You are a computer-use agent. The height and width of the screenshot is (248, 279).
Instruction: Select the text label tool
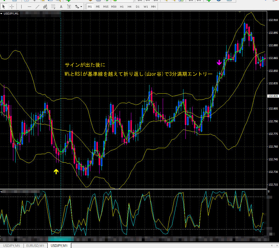pyautogui.click(x=69, y=7)
